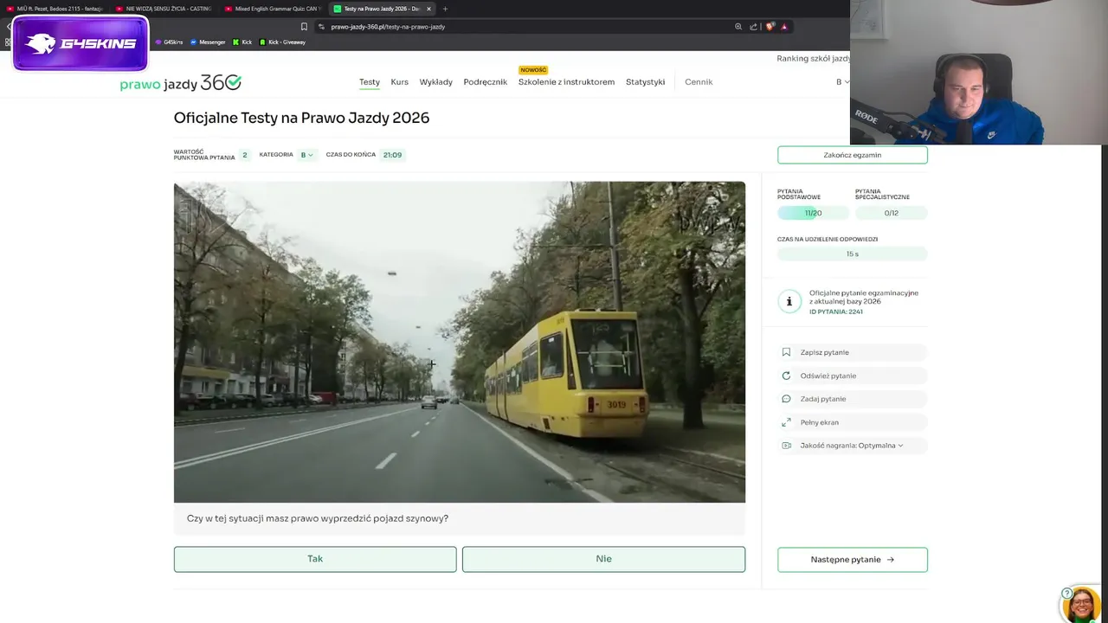Click the 11/20 basic questions progress bar
Image resolution: width=1108 pixels, height=623 pixels.
(813, 213)
